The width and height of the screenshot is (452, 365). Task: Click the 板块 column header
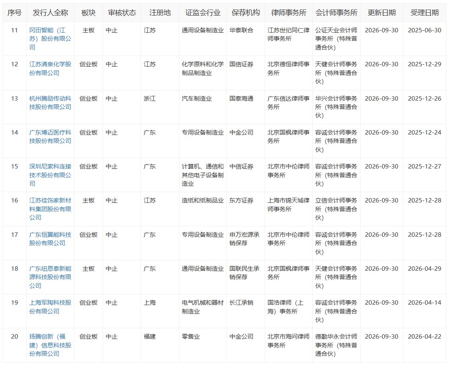[89, 13]
